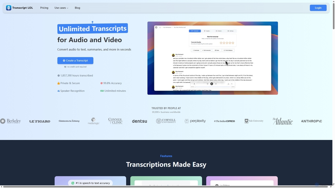This screenshot has width=335, height=188.
Task: Open the product demo video preview
Action: point(213,58)
